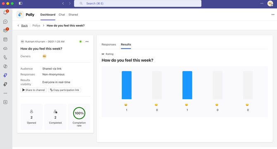Open Teams settings and more ellipsis

click(262, 3)
